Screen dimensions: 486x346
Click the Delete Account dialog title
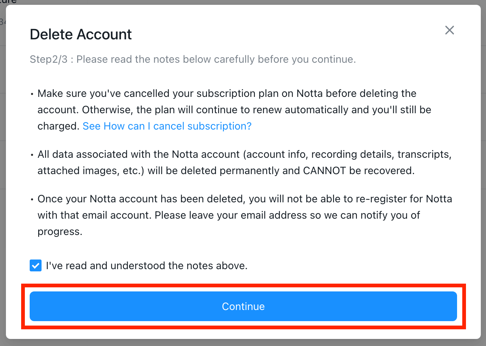pos(81,34)
